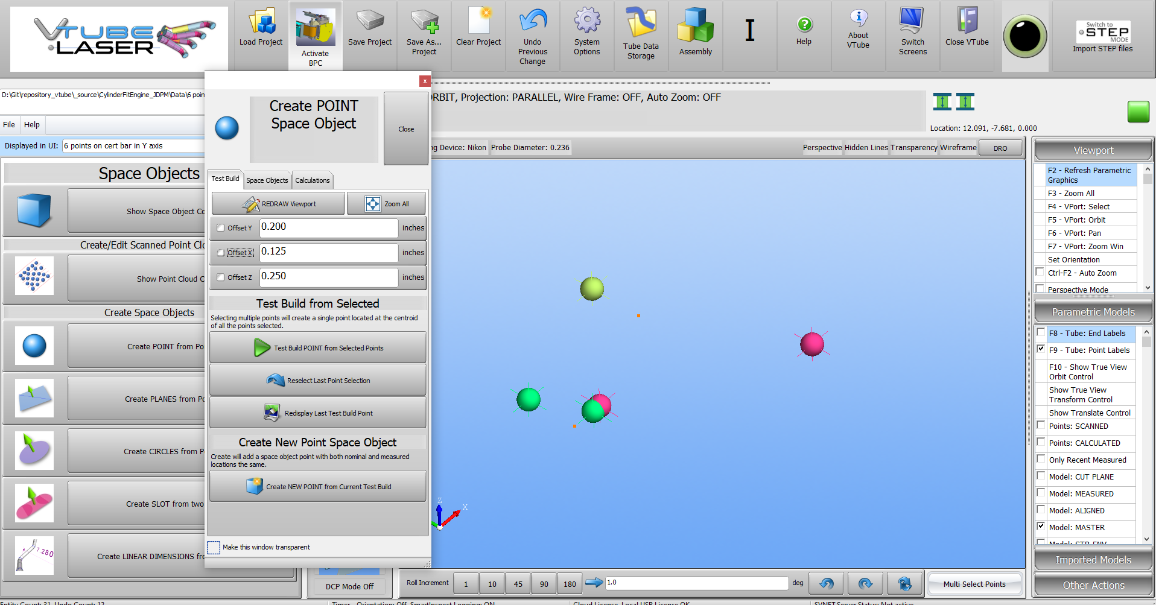Select Create PLANES blue plane icon
This screenshot has width=1156, height=605.
pos(34,398)
